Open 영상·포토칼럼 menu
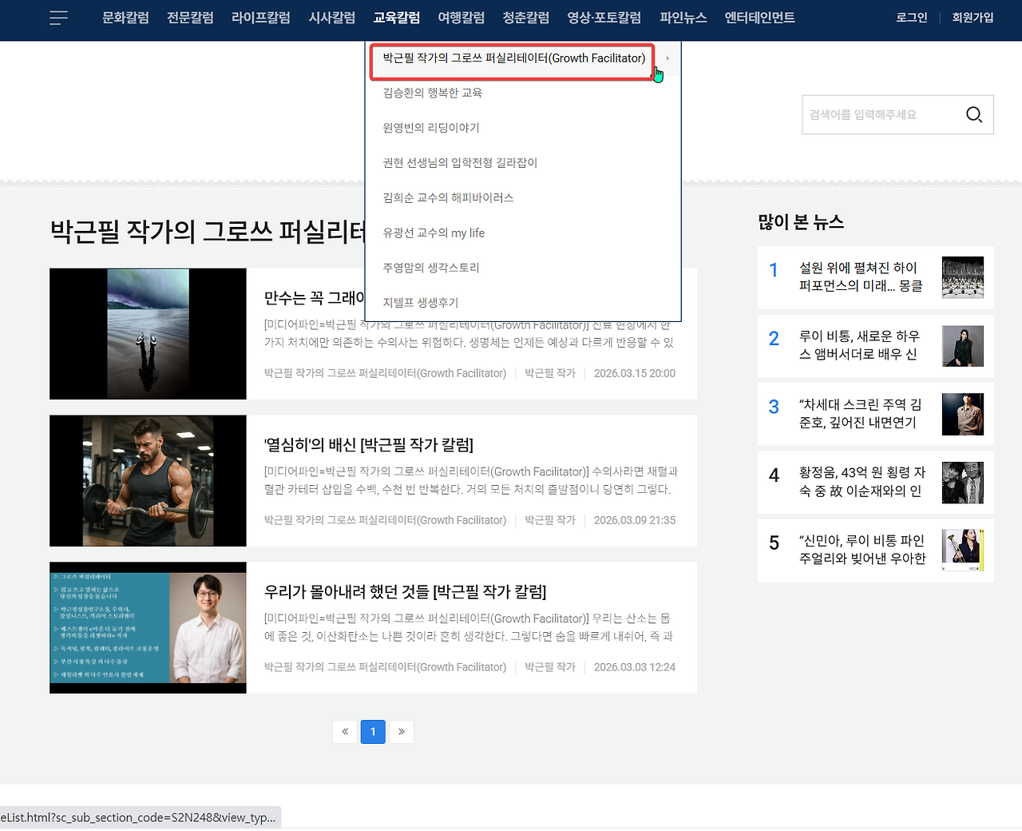This screenshot has width=1022, height=831. point(604,18)
